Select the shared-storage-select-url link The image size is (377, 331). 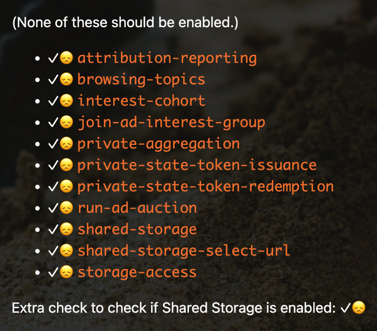(x=184, y=251)
